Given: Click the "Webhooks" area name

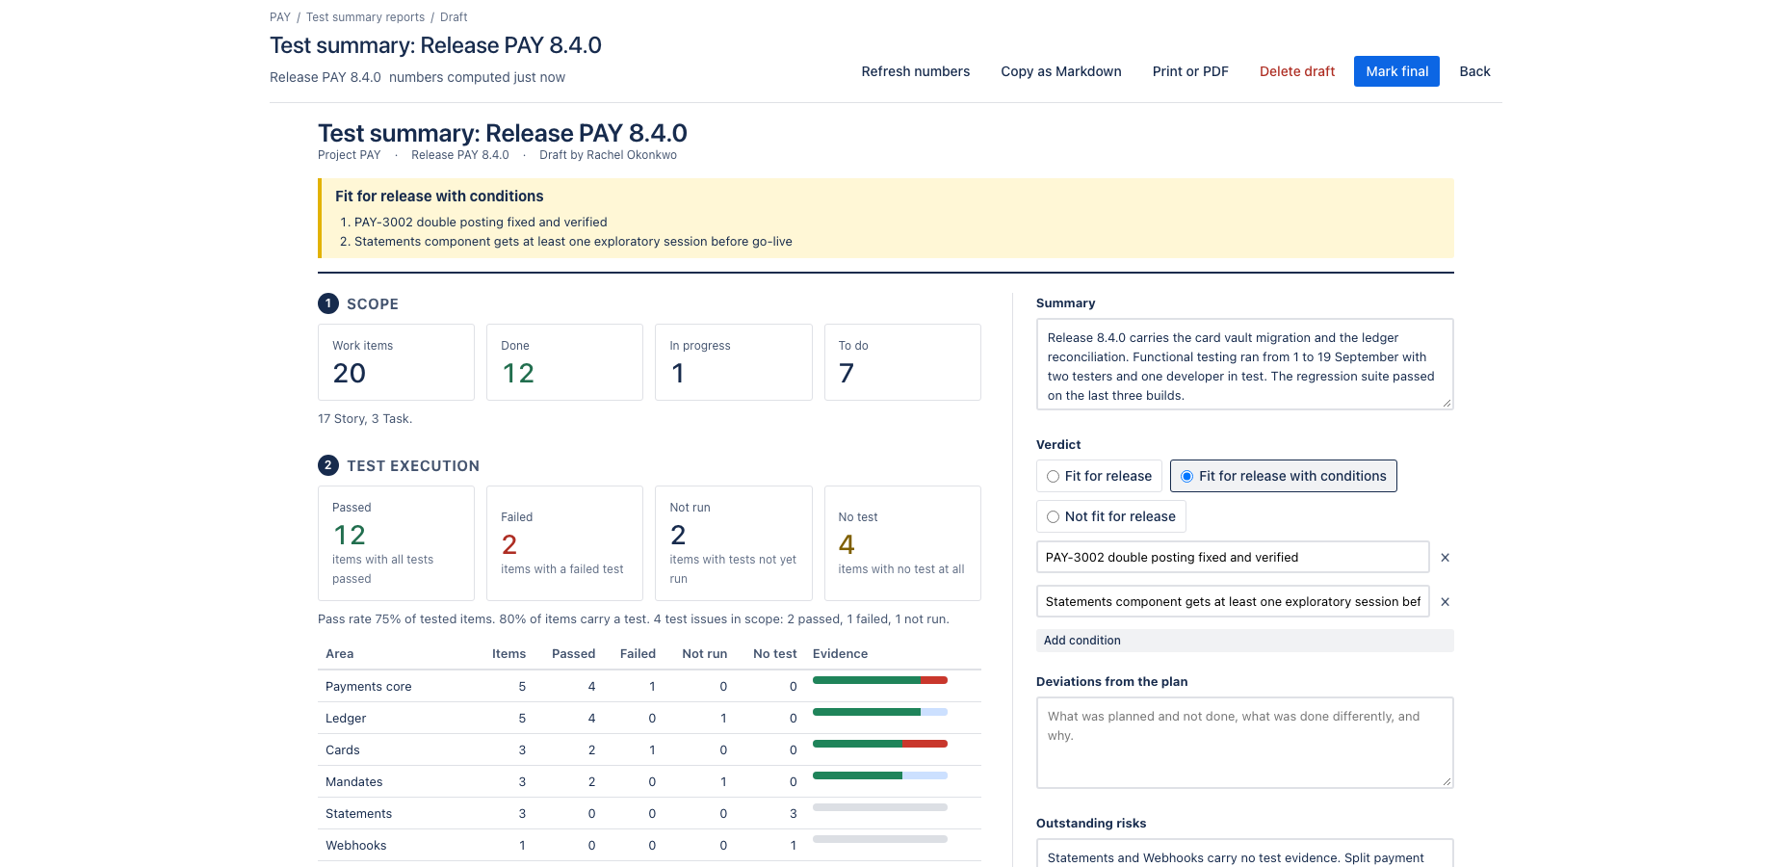Looking at the screenshot, I should (355, 845).
